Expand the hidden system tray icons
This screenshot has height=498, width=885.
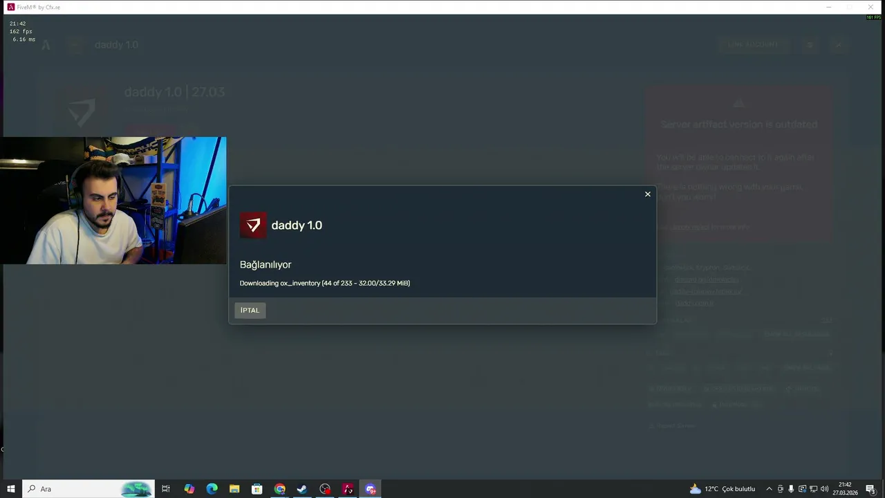pos(769,489)
